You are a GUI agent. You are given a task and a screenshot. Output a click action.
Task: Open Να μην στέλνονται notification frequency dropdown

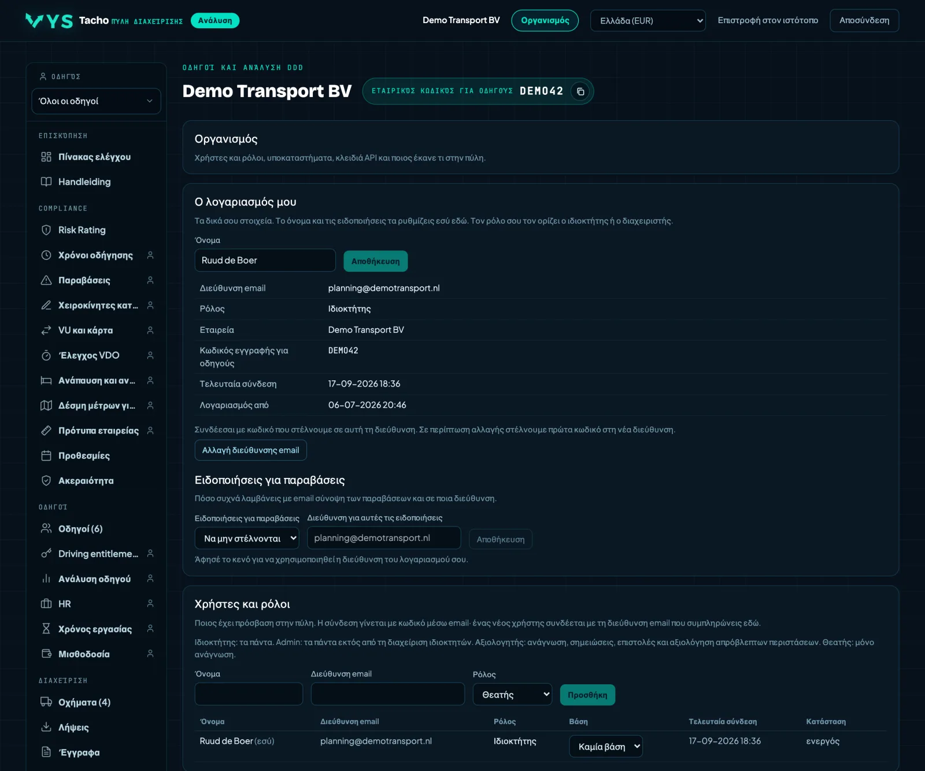point(247,538)
